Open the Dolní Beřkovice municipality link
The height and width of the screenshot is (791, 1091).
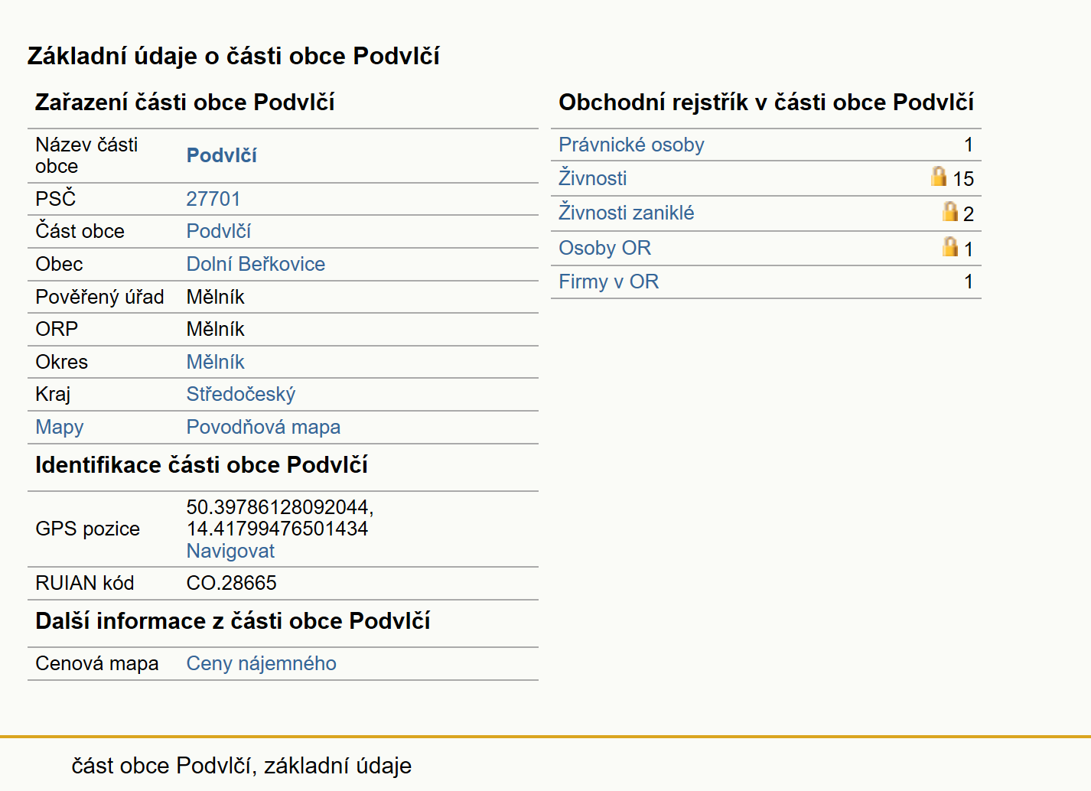[x=256, y=264]
